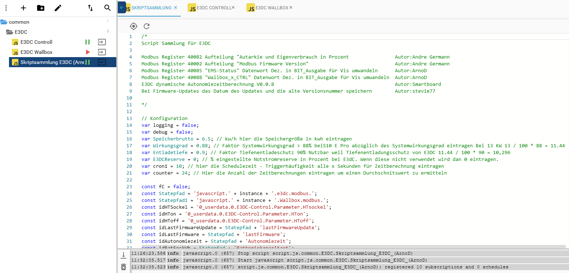Switch to SKRIPTSAMMLUNG tab
The width and height of the screenshot is (569, 273).
[151, 8]
